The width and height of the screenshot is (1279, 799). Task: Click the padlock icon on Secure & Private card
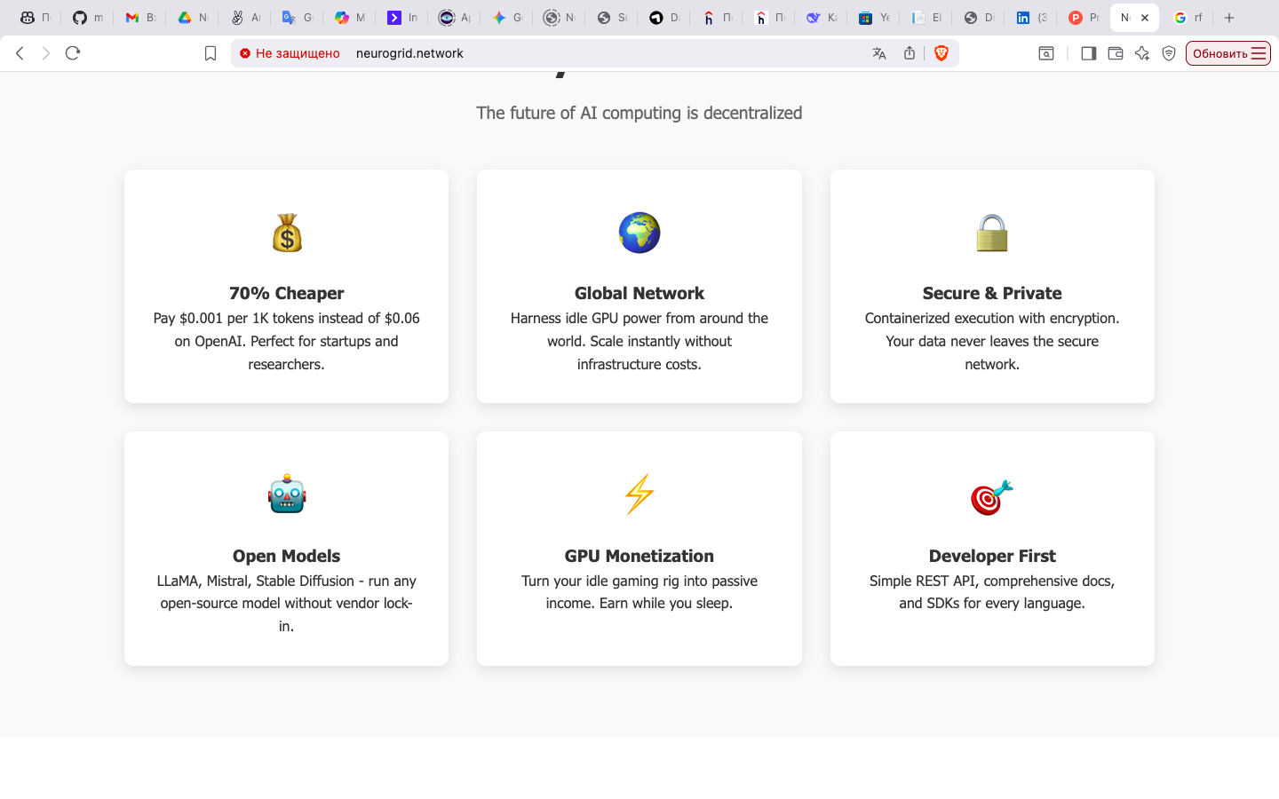pyautogui.click(x=992, y=233)
